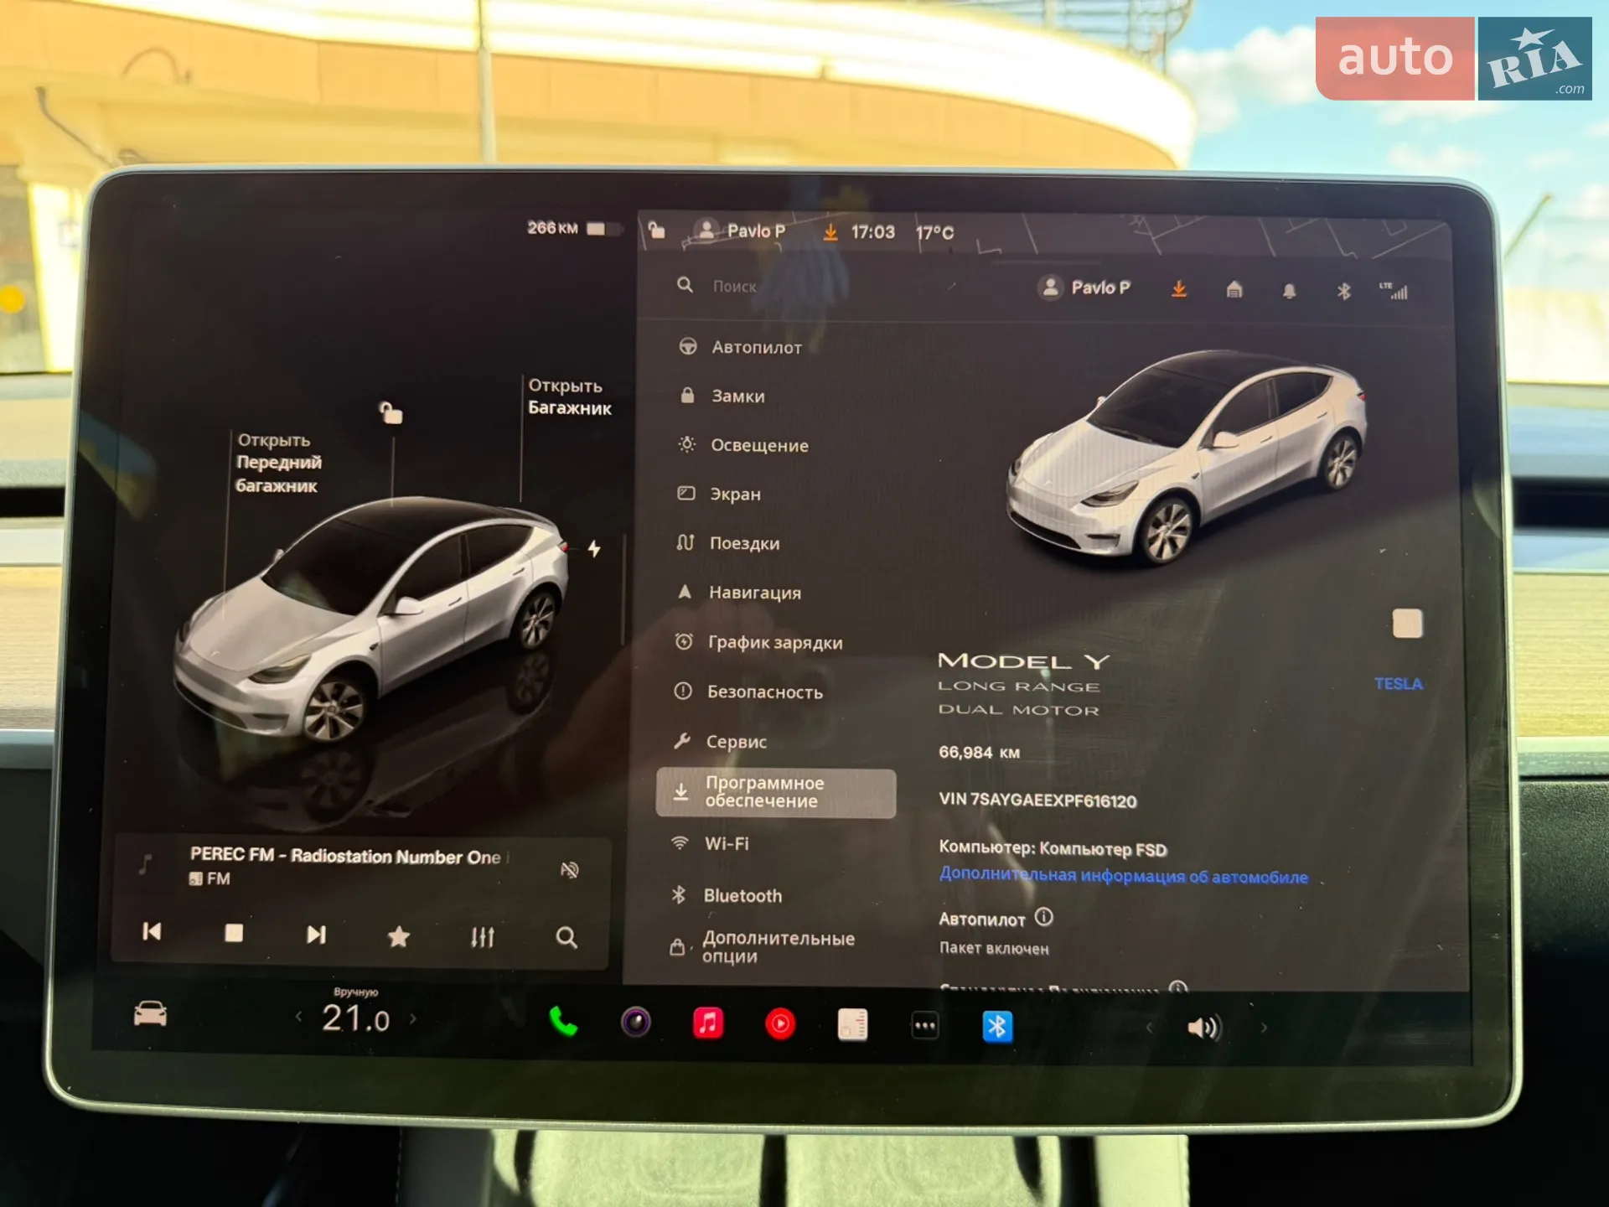Open the notifications bell icon

pos(1289,291)
